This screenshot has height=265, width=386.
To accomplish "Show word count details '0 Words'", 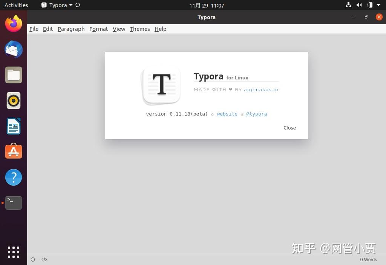I will (x=368, y=260).
